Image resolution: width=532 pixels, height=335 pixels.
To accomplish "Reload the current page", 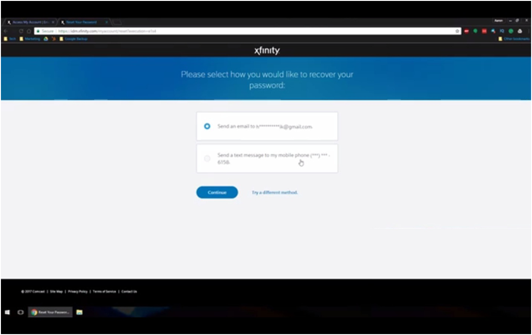I will (x=21, y=31).
